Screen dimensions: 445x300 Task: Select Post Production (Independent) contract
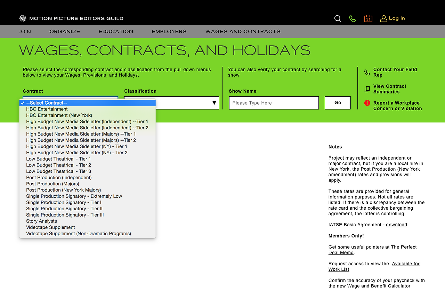(88, 178)
